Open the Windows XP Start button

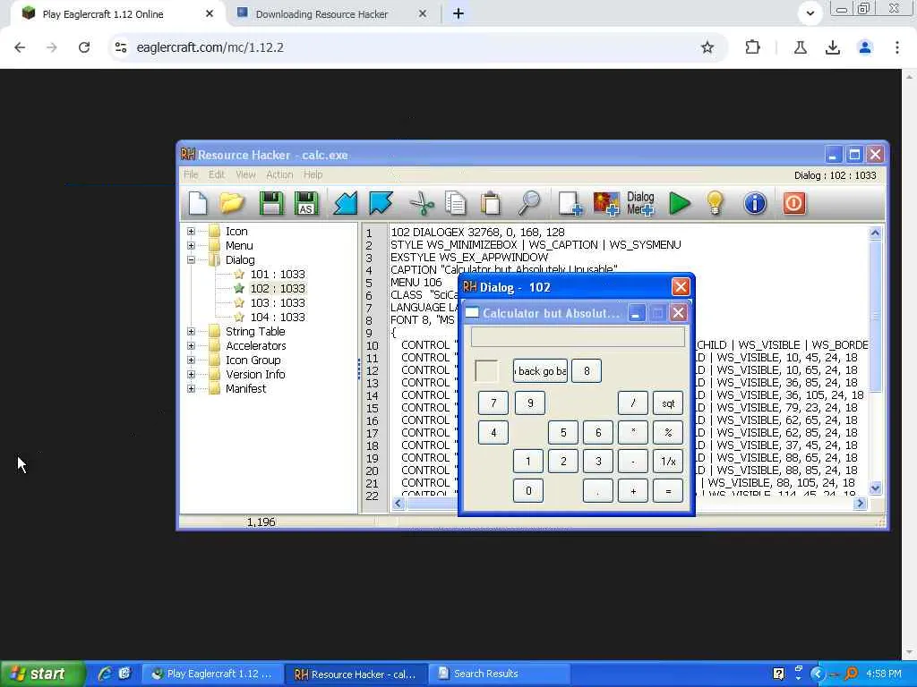[x=42, y=674]
